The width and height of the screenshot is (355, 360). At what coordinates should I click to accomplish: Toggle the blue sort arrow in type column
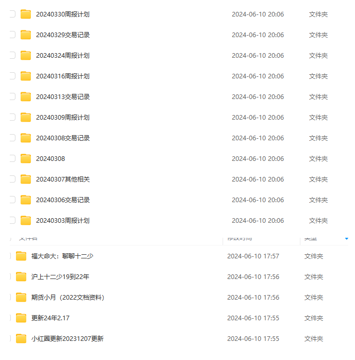(347, 239)
